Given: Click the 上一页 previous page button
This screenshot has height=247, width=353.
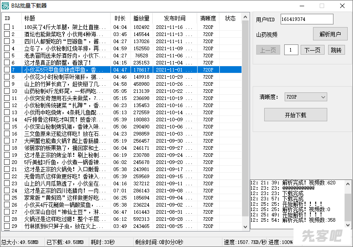Looking at the screenshot, I should pyautogui.click(x=268, y=50).
